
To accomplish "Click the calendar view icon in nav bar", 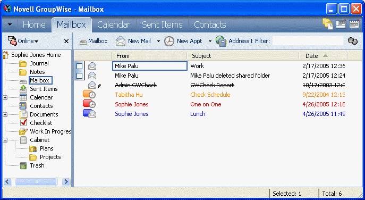I will point(354,24).
